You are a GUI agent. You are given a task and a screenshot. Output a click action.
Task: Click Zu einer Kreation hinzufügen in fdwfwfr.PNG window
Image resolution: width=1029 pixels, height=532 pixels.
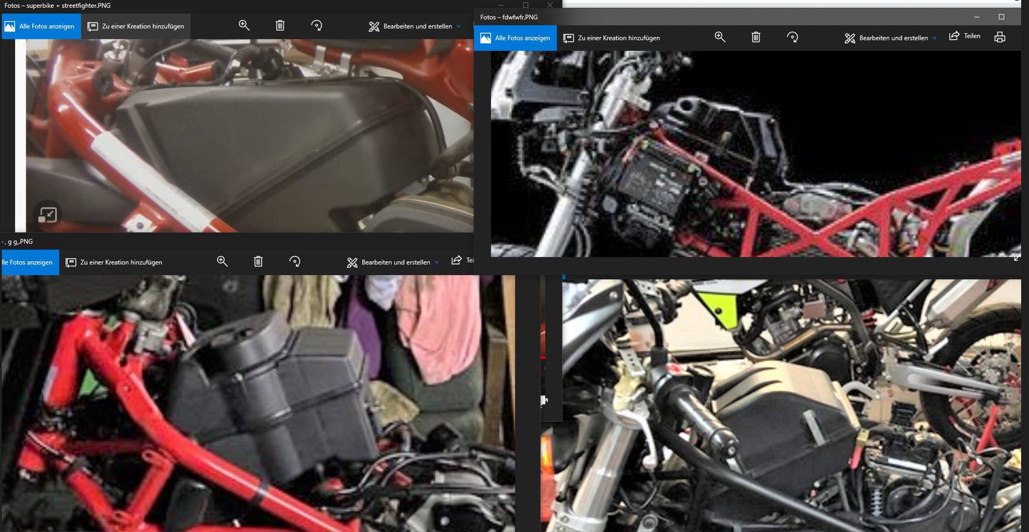click(612, 38)
